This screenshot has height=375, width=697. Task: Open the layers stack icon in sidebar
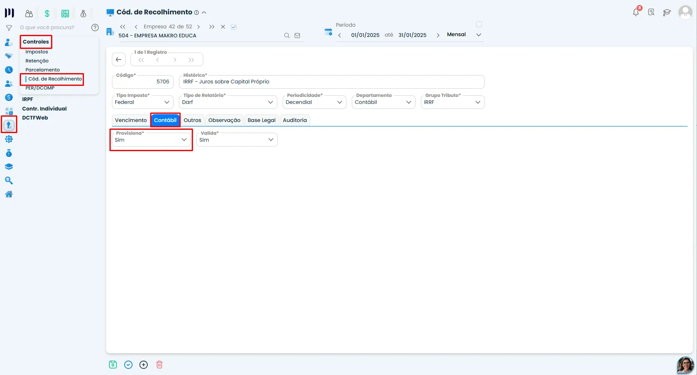[9, 167]
